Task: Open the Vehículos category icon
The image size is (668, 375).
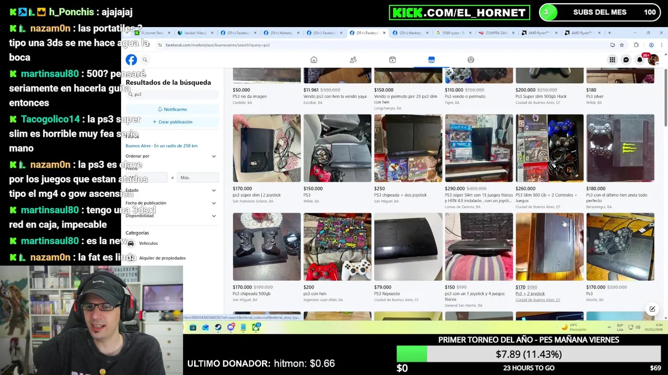Action: pos(130,243)
